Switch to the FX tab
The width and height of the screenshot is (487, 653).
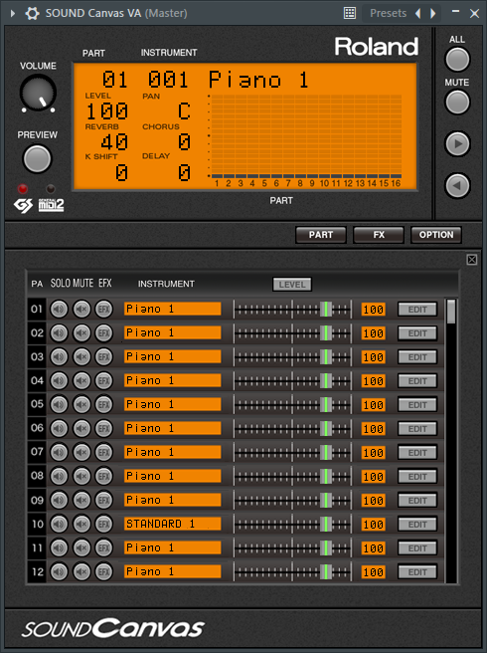point(379,235)
